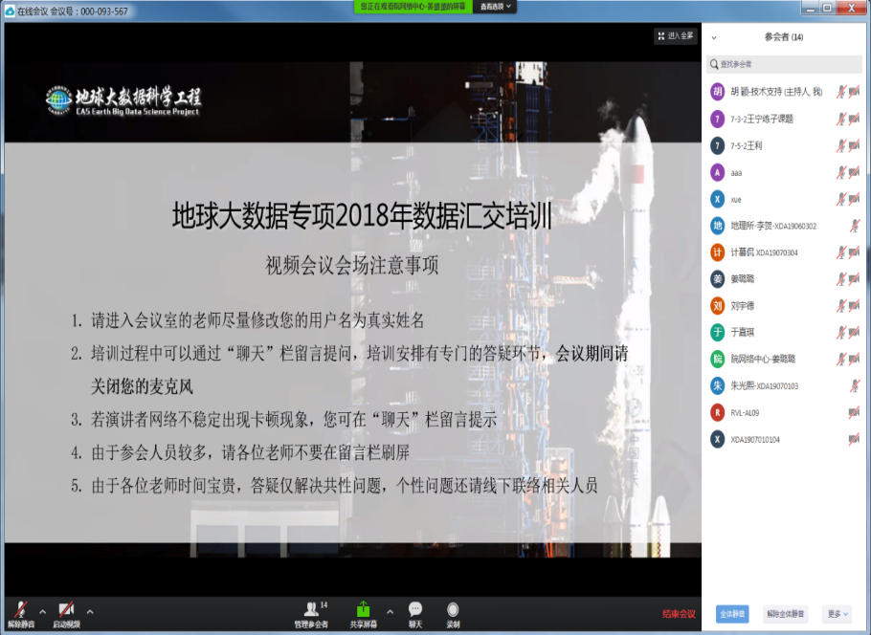Click the 全体静音 mute all button
The width and height of the screenshot is (871, 635).
pyautogui.click(x=733, y=614)
